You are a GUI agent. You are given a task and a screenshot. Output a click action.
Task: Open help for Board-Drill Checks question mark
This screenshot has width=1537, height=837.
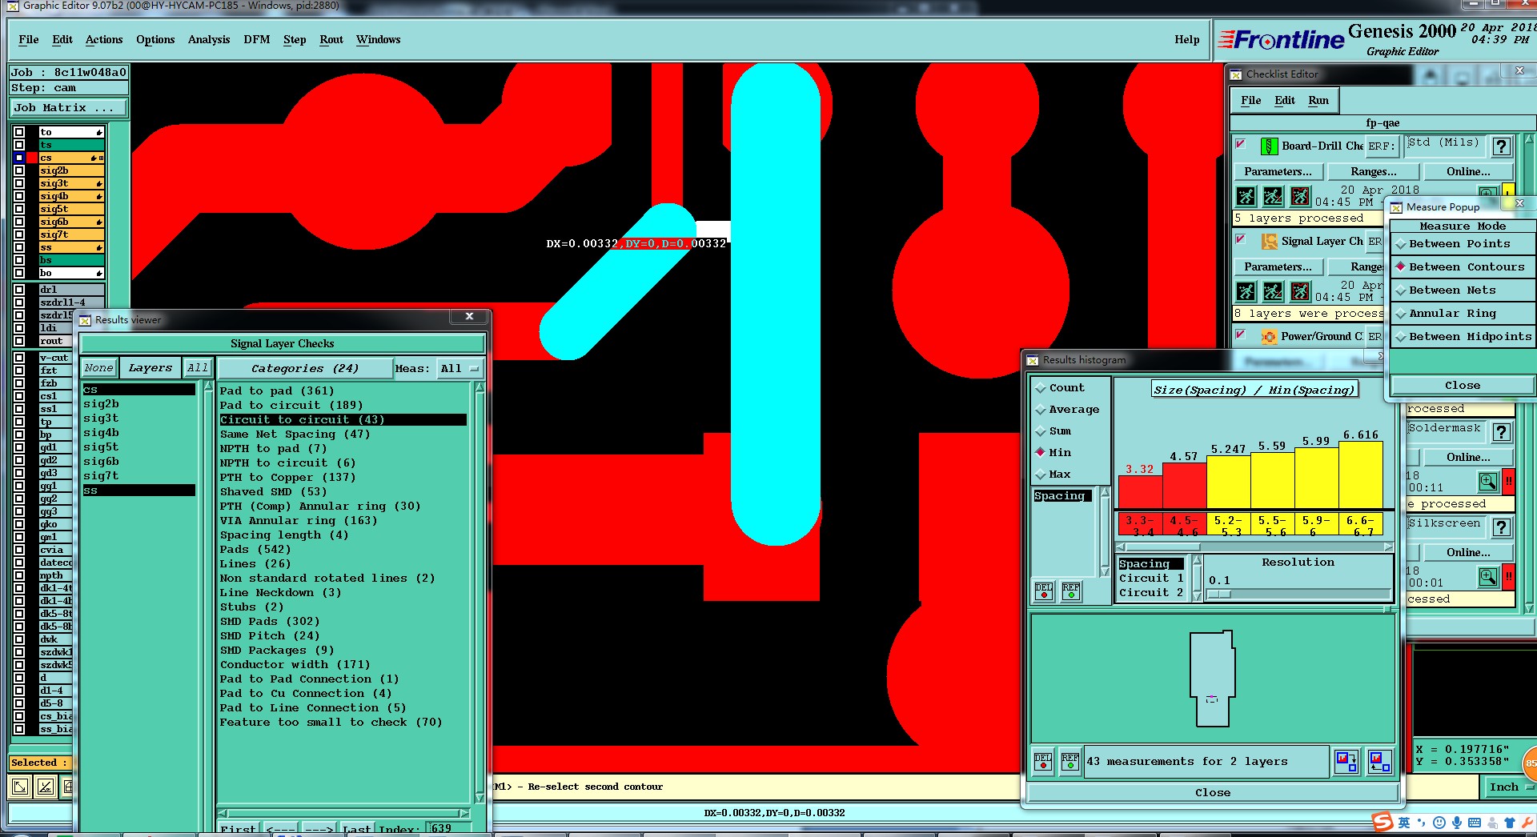coord(1502,146)
